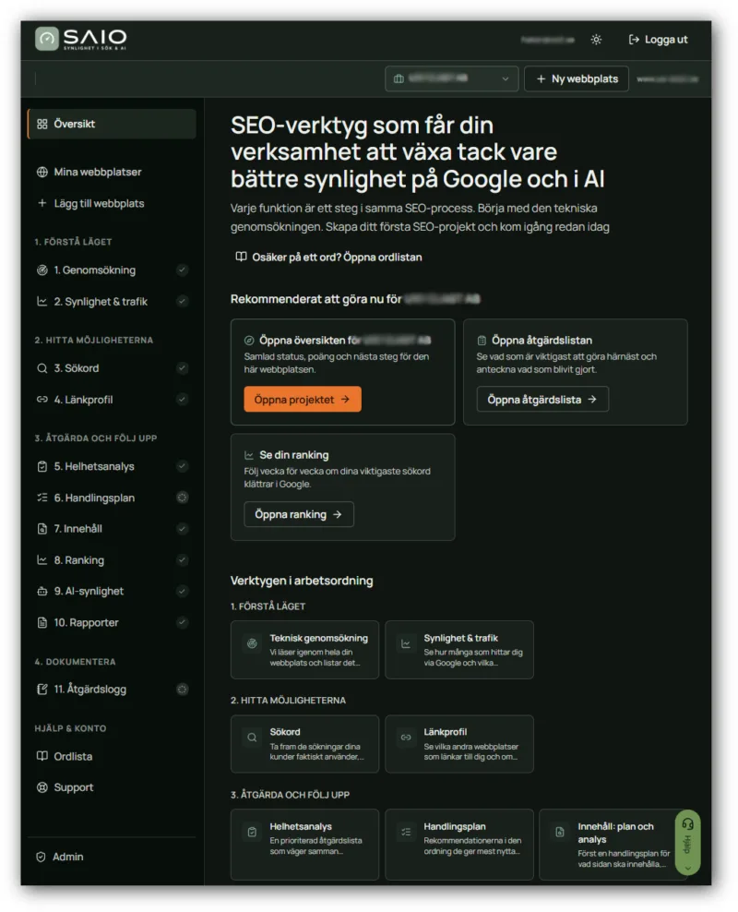Click the report icon beside 10. Rapporter
This screenshot has height=912, width=738.
(42, 622)
